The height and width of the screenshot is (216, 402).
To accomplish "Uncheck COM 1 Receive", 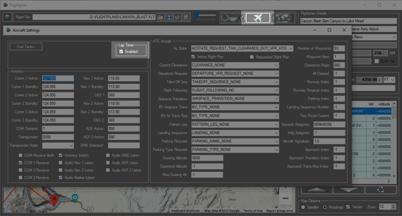I will 20,163.
